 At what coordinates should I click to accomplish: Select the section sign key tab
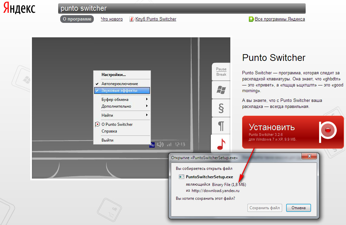[x=221, y=108]
